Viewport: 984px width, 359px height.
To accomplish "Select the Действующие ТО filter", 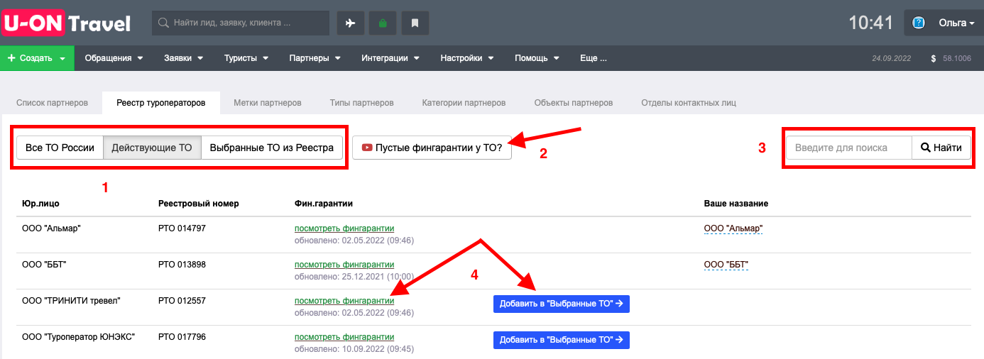I will click(x=152, y=148).
